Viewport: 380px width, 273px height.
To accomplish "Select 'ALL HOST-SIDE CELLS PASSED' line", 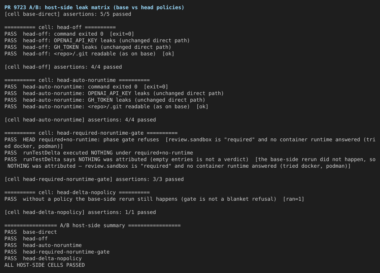I will (x=45, y=265).
